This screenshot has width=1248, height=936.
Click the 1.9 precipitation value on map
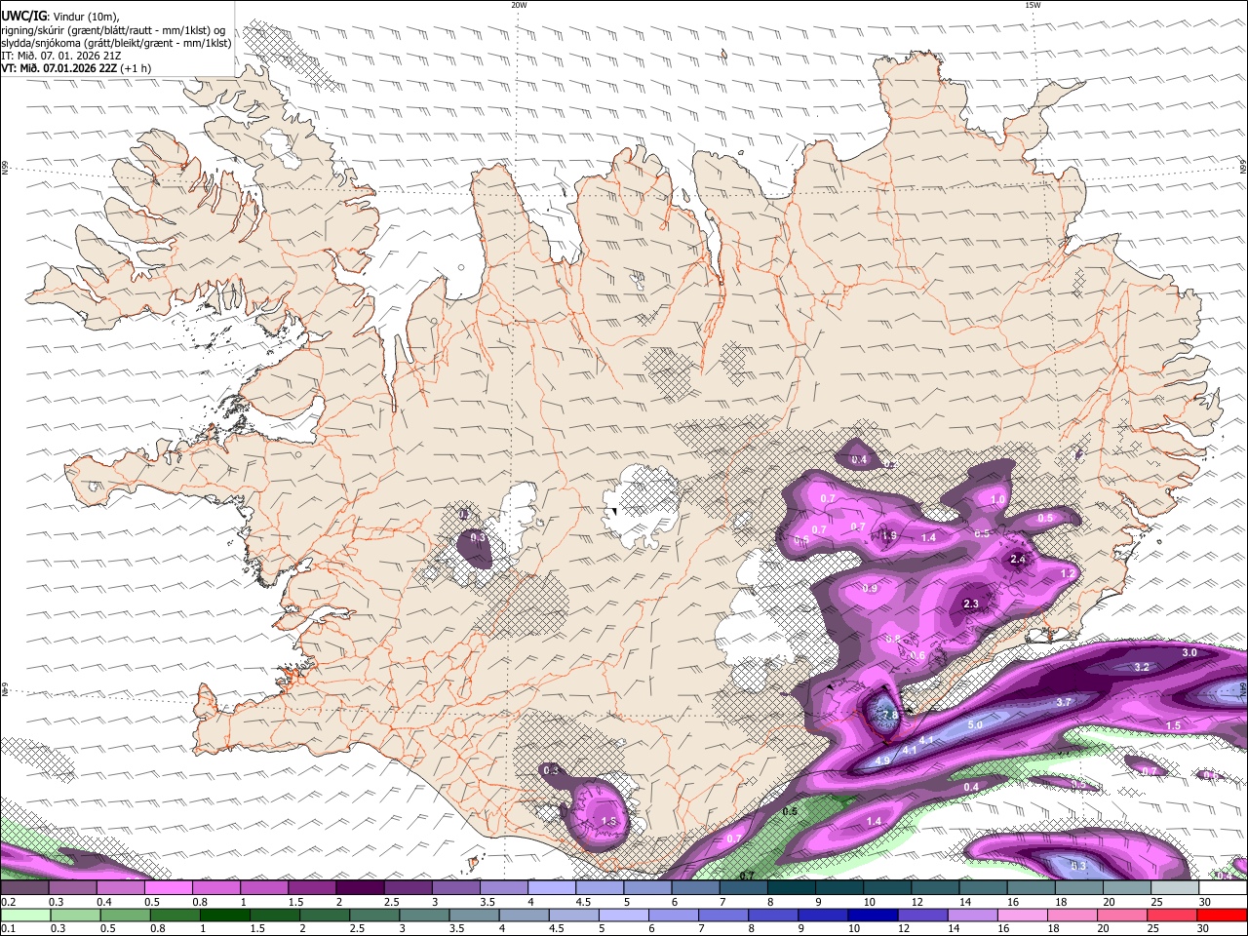pyautogui.click(x=889, y=536)
